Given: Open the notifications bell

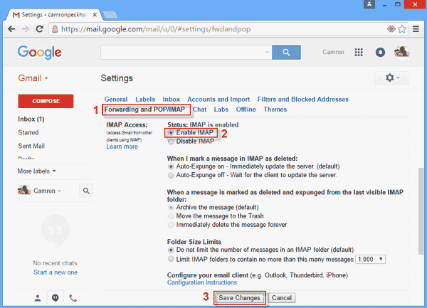Looking at the screenshot, I should click(380, 52).
